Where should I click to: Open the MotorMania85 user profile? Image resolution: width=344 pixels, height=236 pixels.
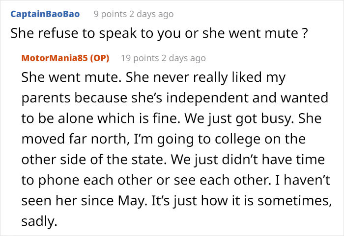click(53, 58)
